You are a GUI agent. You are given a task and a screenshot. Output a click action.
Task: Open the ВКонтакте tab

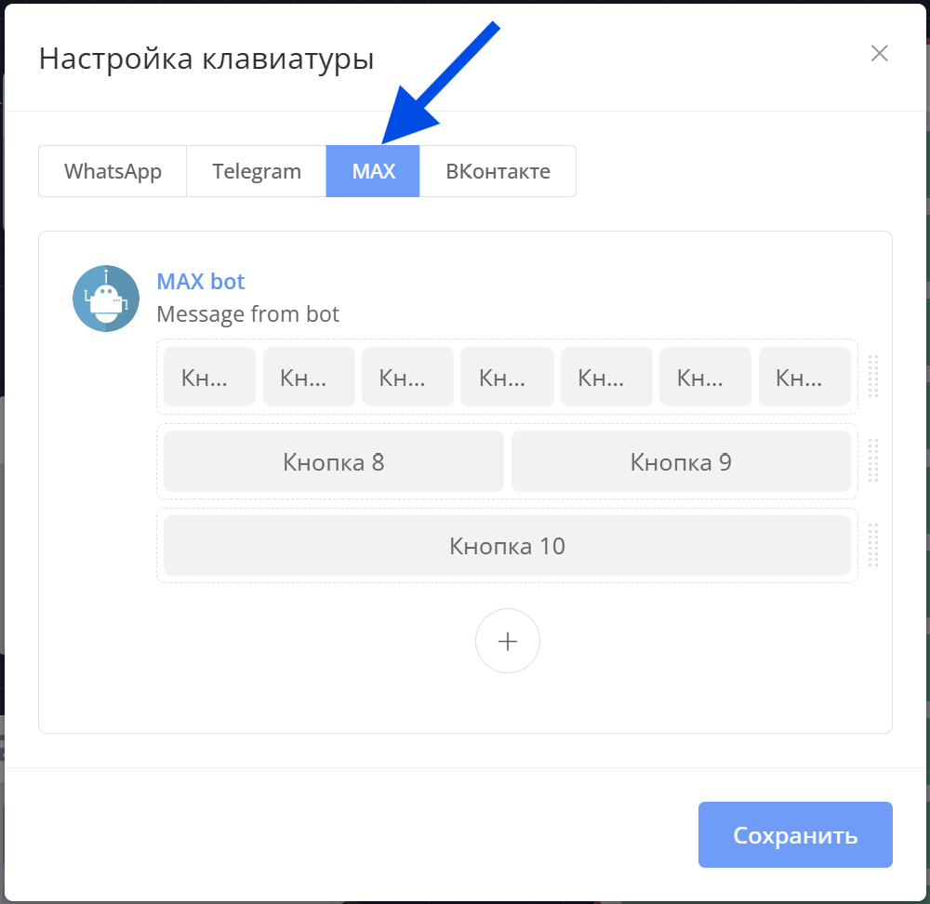(498, 171)
